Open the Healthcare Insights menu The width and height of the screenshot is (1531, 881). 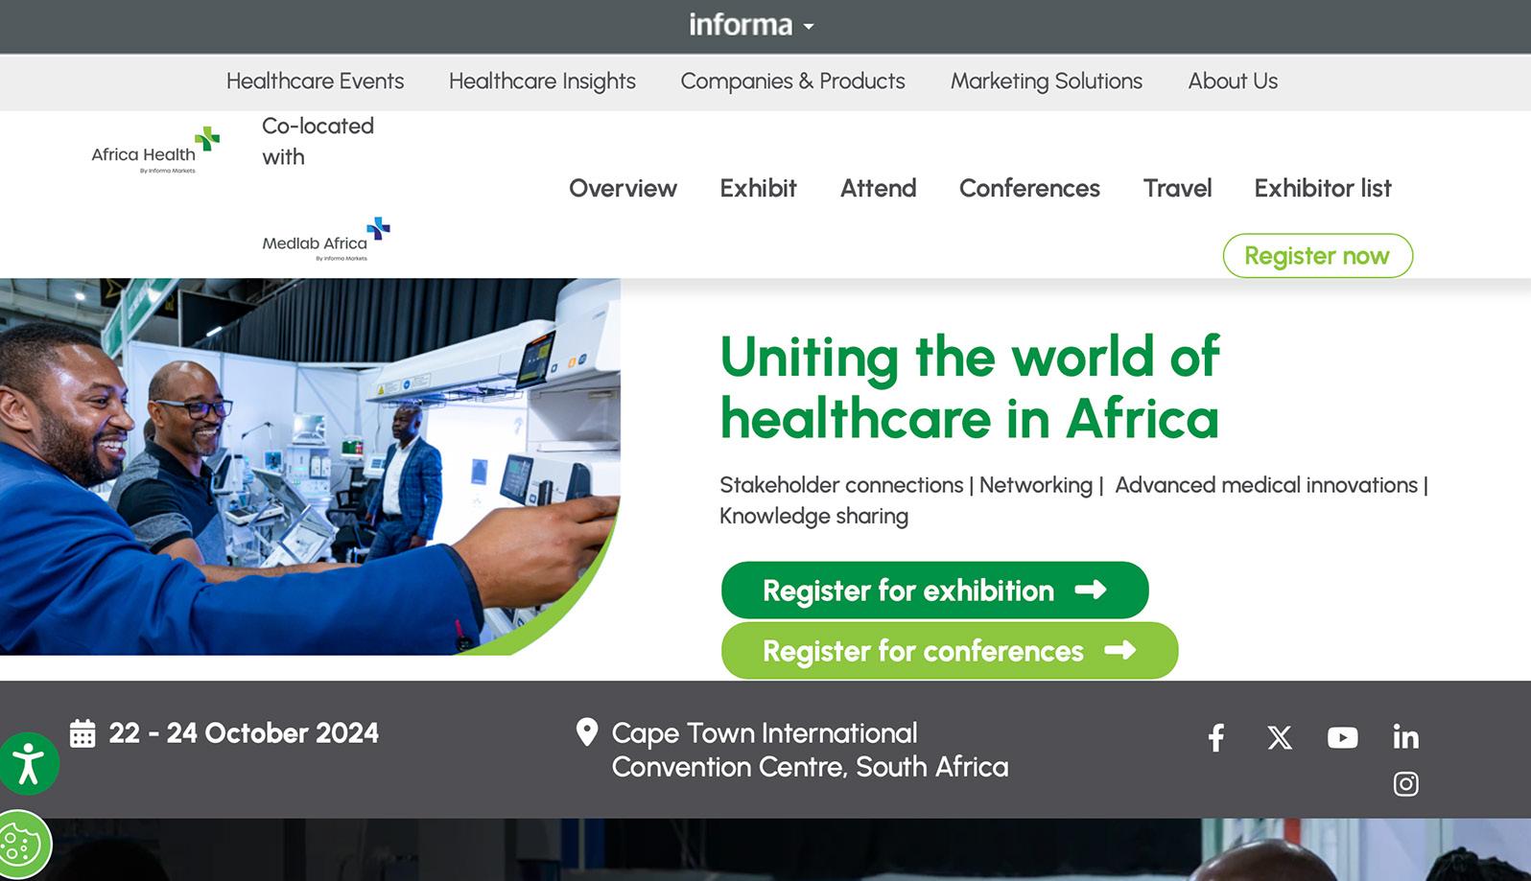click(542, 81)
